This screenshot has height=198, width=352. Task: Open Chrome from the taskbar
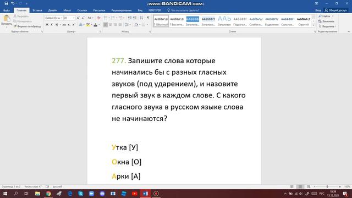click(48, 194)
